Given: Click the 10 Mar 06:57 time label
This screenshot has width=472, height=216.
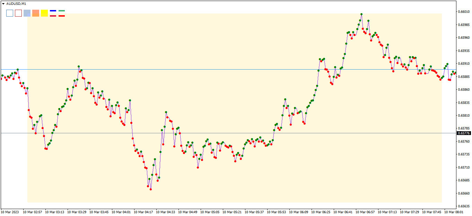Looking at the screenshot, I should [x=365, y=212].
